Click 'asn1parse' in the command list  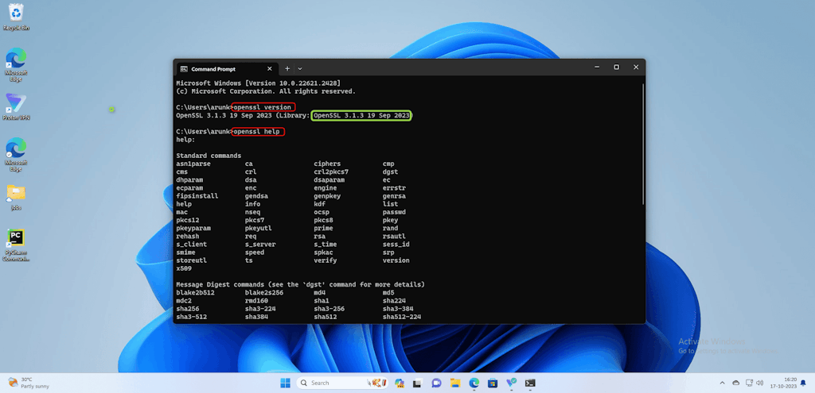point(193,164)
